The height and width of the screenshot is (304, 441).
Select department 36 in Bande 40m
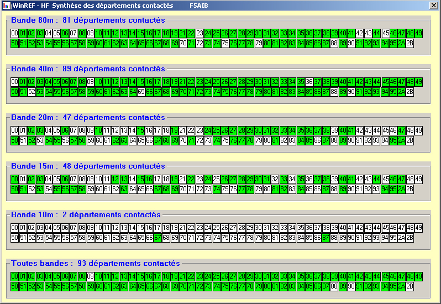pyautogui.click(x=309, y=82)
